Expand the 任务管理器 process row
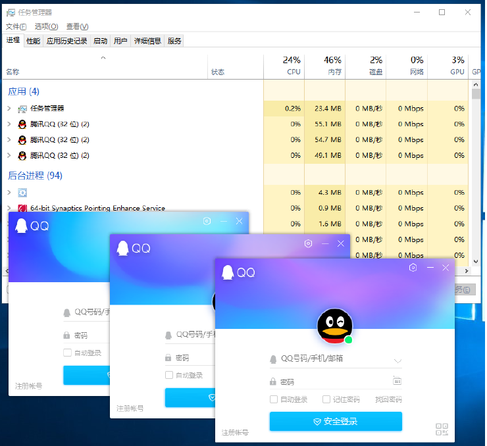Viewport: 487px width, 446px height. click(9, 109)
